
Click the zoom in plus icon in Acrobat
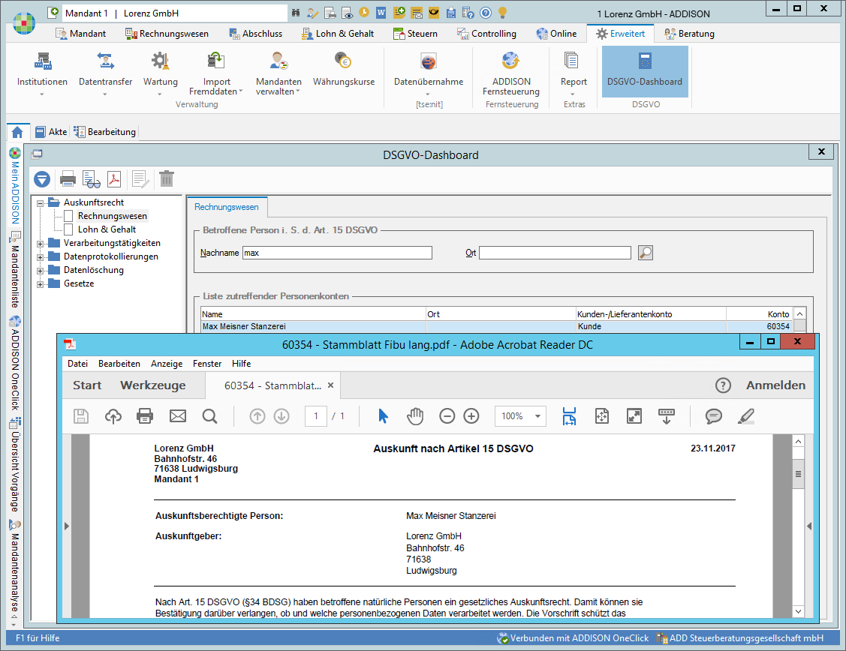(x=471, y=416)
